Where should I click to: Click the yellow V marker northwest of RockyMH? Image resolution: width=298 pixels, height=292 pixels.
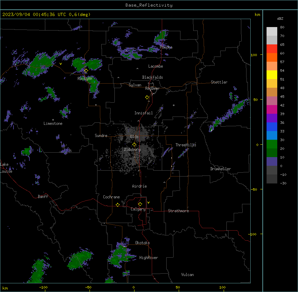click(60, 64)
